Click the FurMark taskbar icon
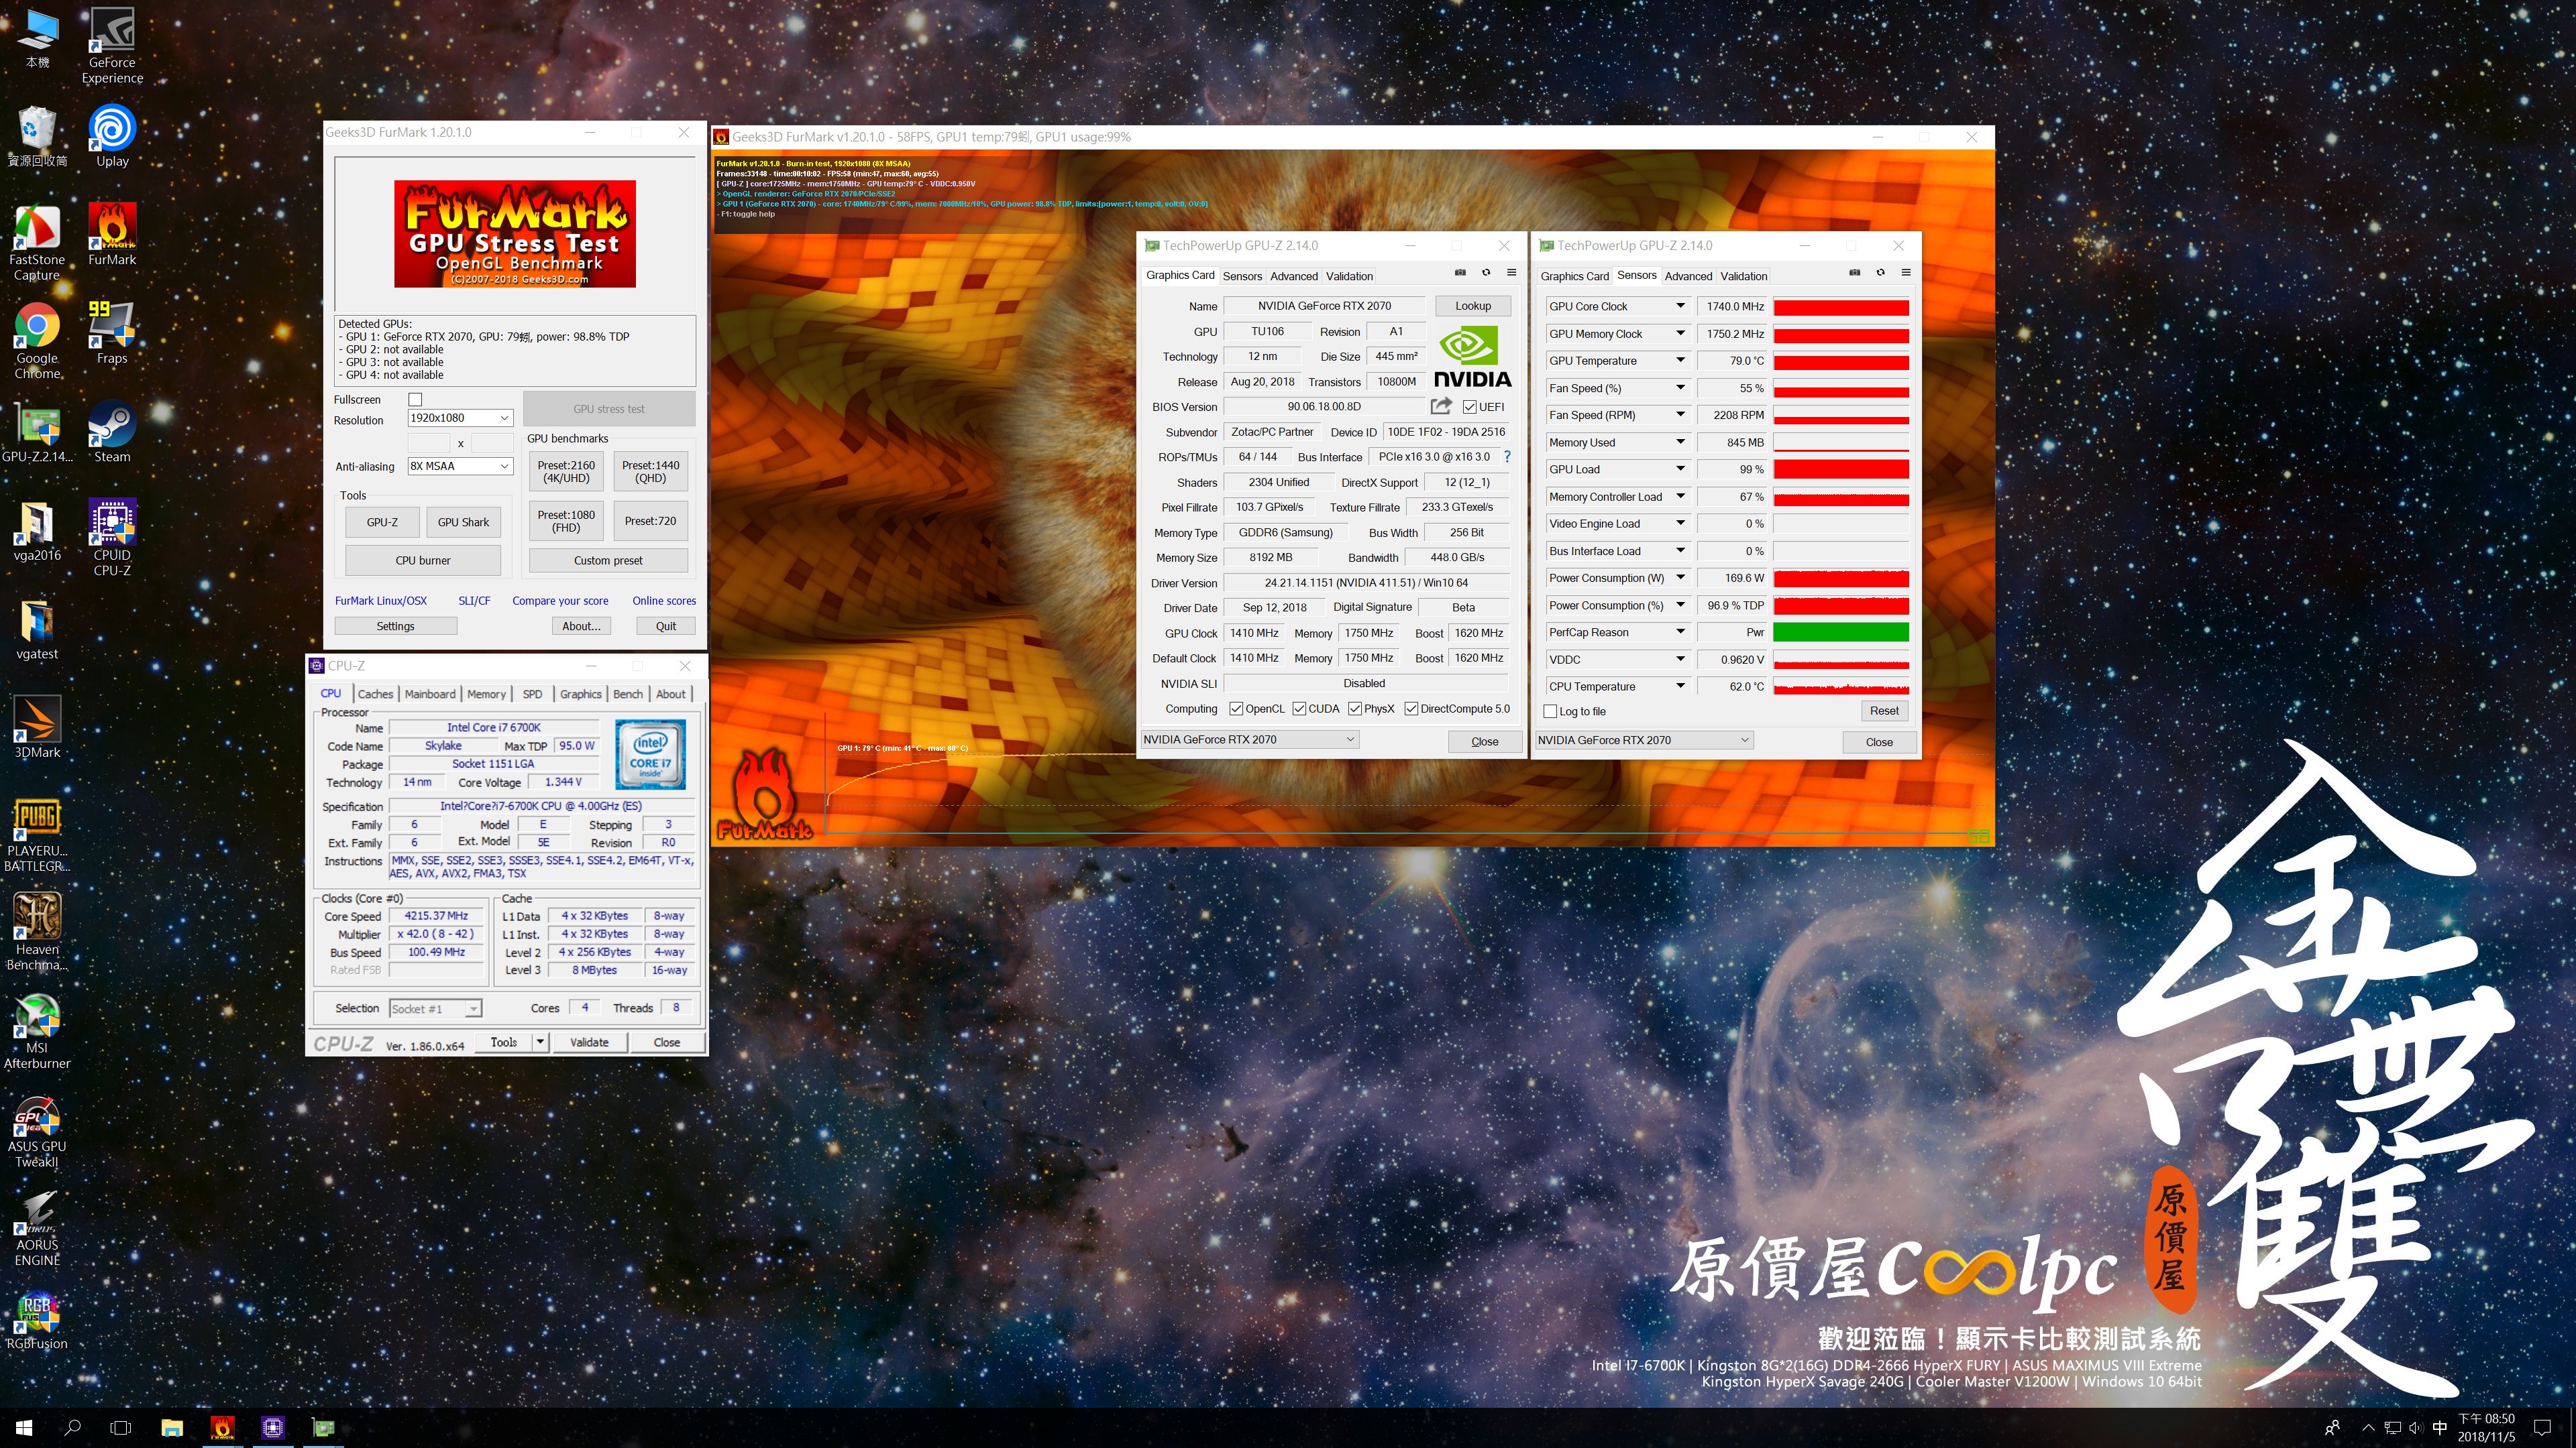Viewport: 2576px width, 1448px height. 222,1427
